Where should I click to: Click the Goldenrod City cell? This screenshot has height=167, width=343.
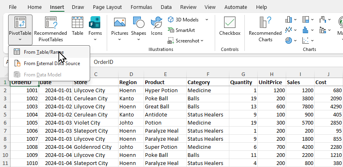pos(96,147)
